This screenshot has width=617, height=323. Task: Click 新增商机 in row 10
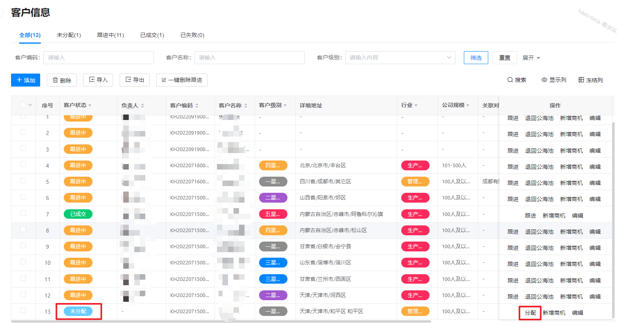tap(571, 264)
